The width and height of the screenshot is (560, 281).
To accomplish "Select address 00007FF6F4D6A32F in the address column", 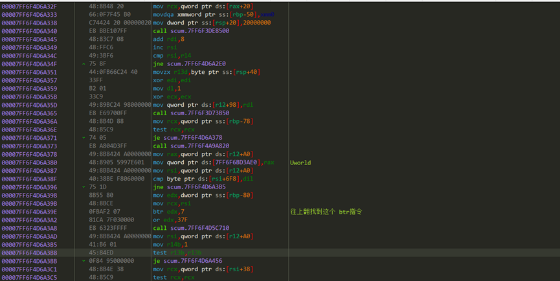I will click(x=29, y=6).
